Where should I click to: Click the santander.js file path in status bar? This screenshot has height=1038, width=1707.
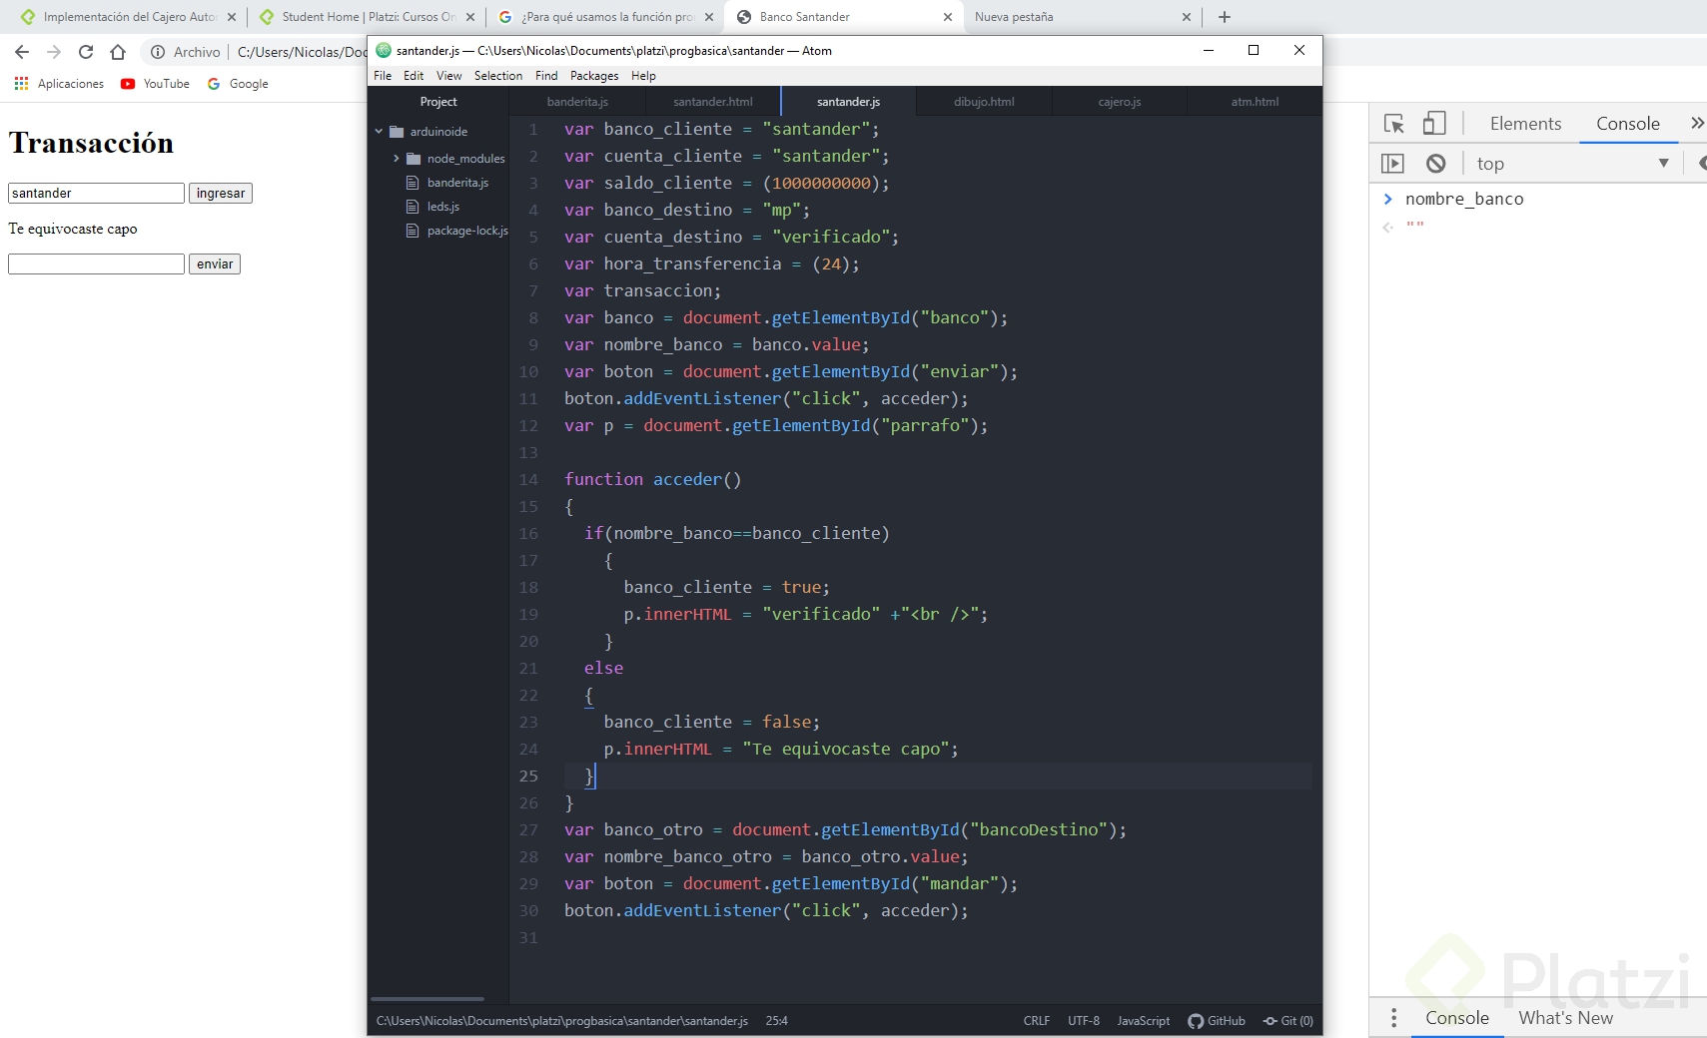562,1021
